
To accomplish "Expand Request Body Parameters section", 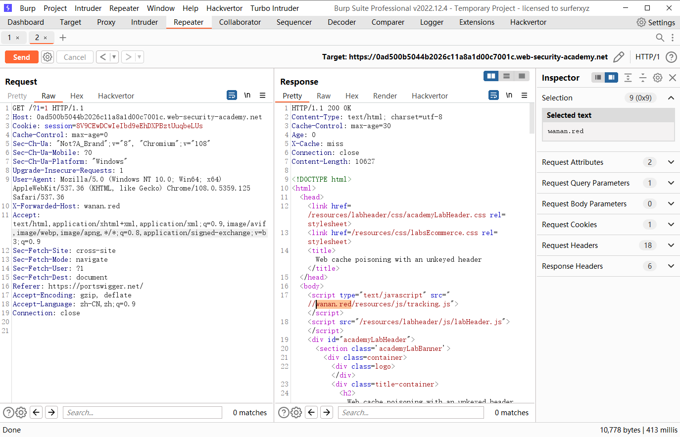I will point(671,204).
